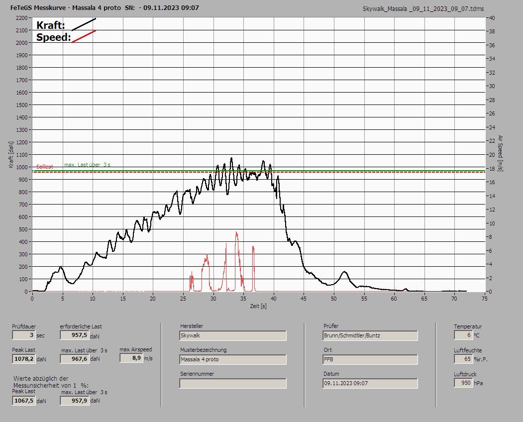Click the "Kraft [daN]" axis title

pyautogui.click(x=11, y=154)
